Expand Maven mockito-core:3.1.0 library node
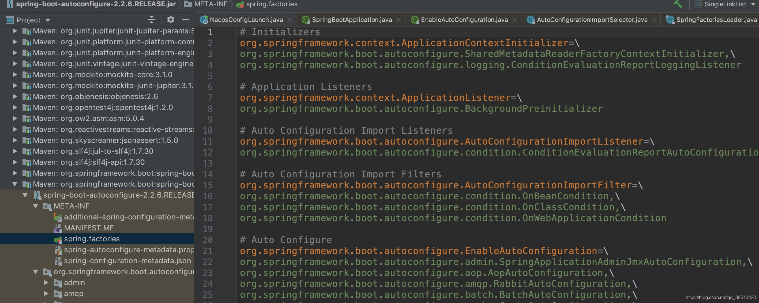 tap(14, 75)
